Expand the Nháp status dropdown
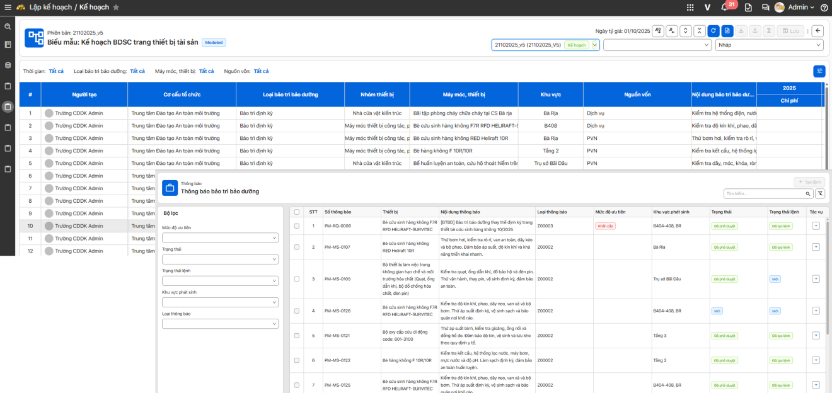The width and height of the screenshot is (832, 393). 769,45
